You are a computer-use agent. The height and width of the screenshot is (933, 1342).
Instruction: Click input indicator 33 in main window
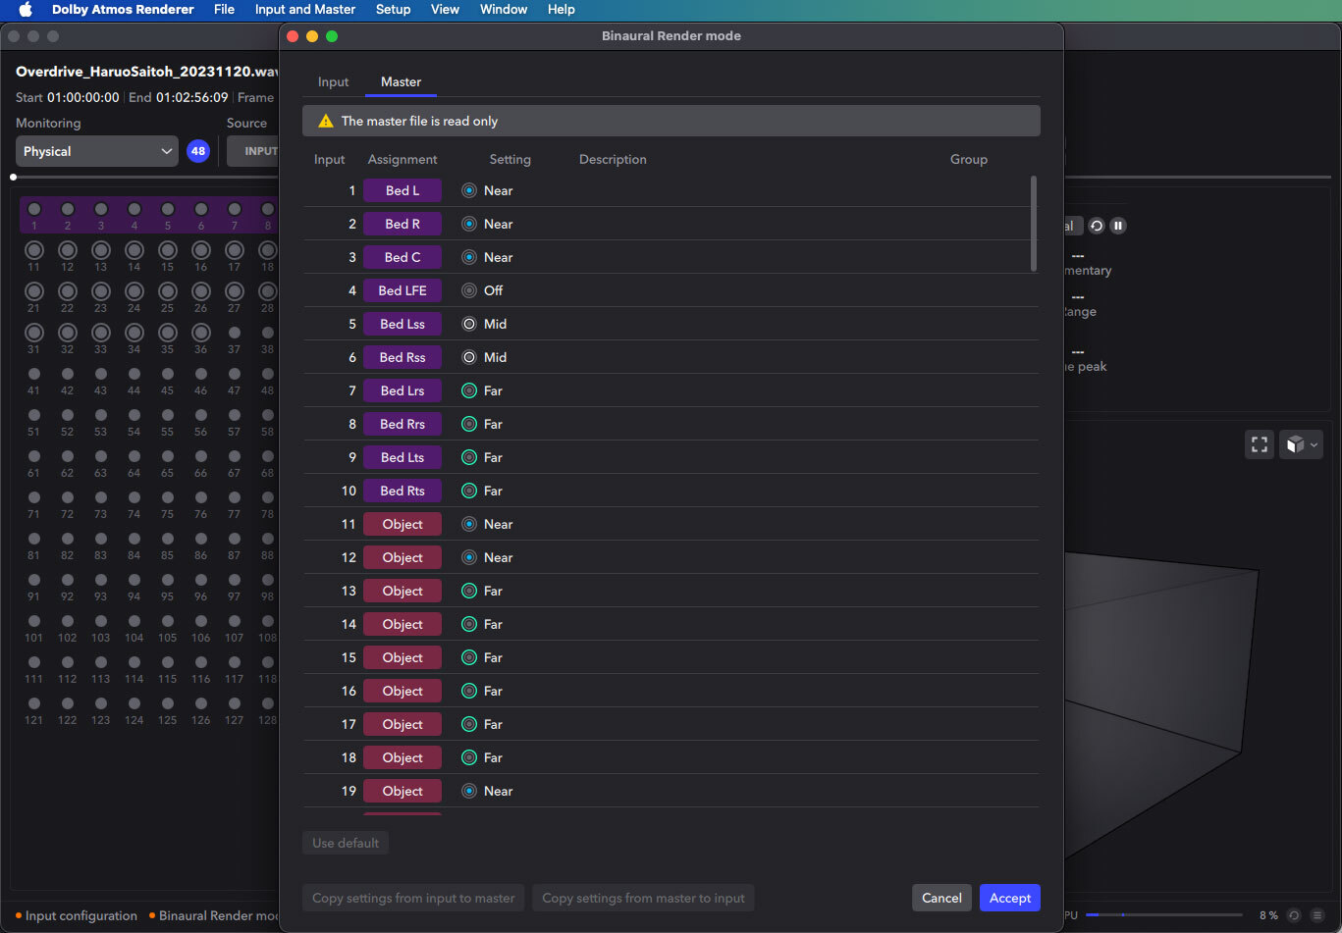coord(101,333)
